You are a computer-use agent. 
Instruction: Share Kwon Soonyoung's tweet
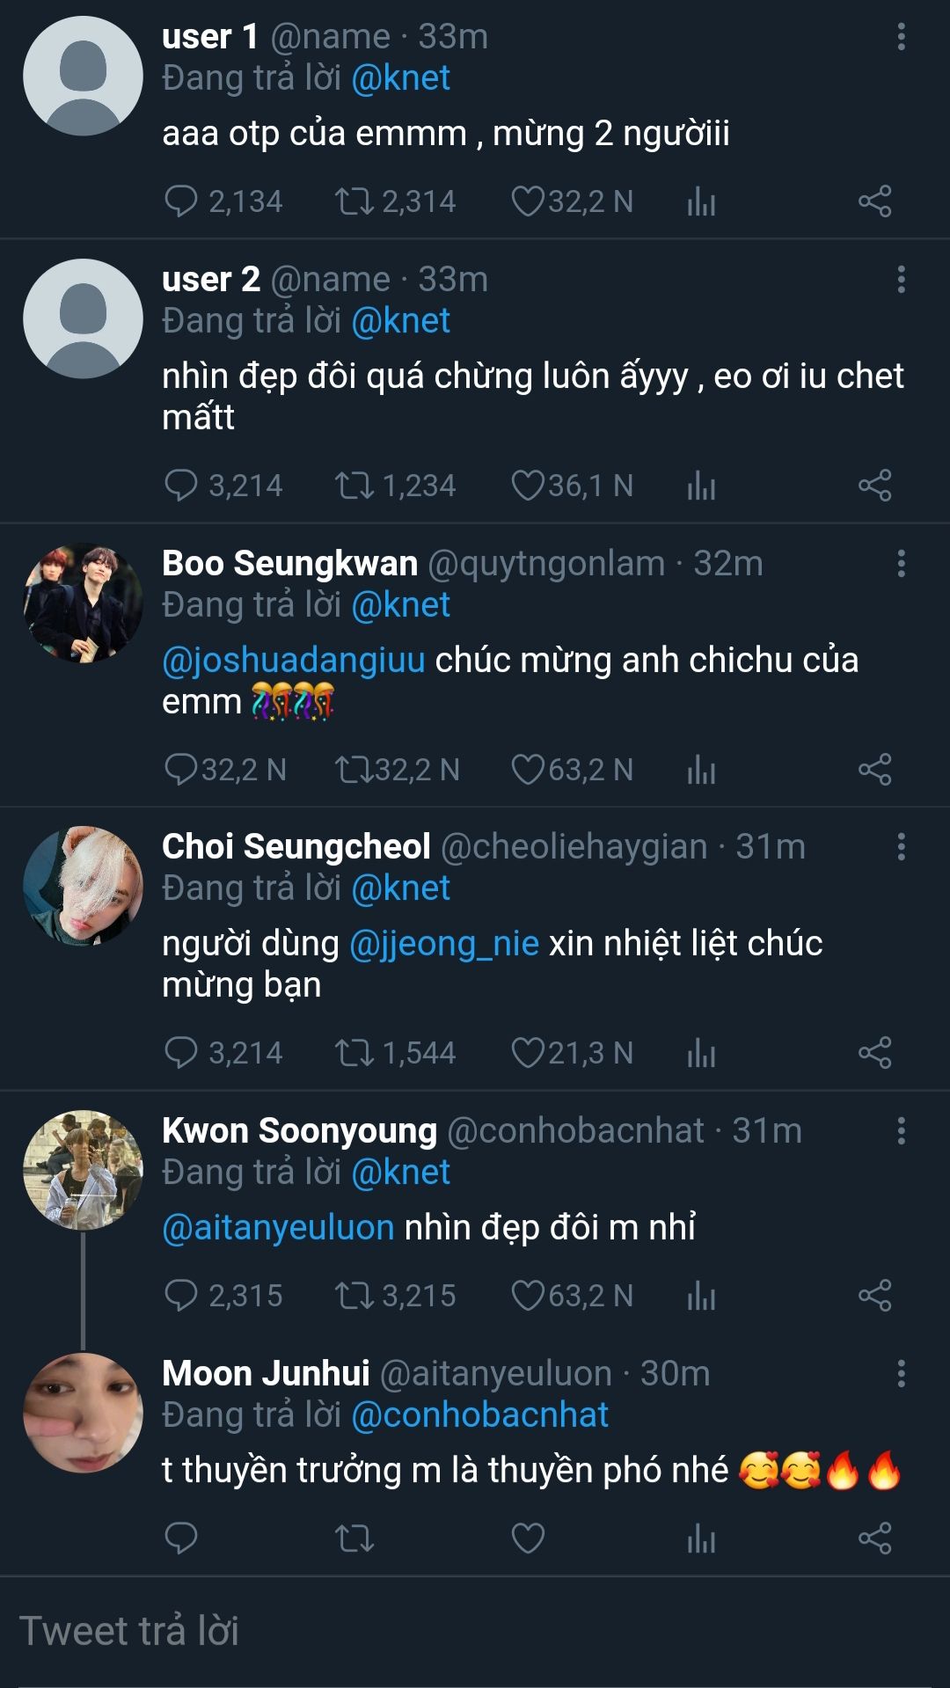pyautogui.click(x=874, y=1296)
